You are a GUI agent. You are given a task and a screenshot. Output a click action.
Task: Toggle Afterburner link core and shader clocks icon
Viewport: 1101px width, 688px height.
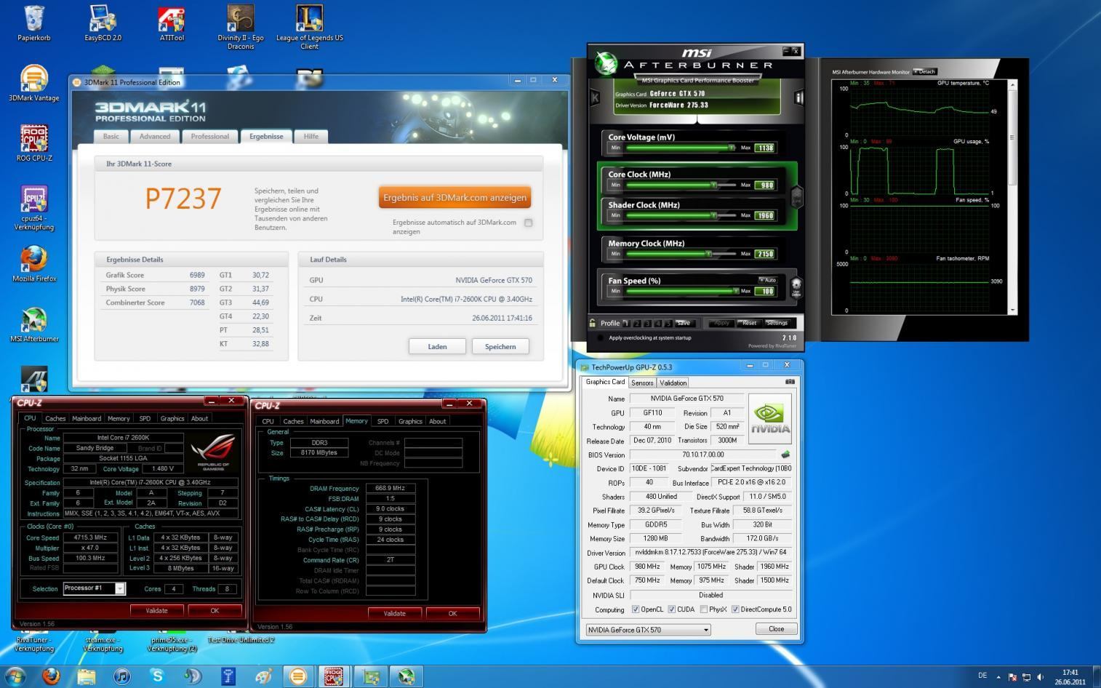(x=796, y=196)
